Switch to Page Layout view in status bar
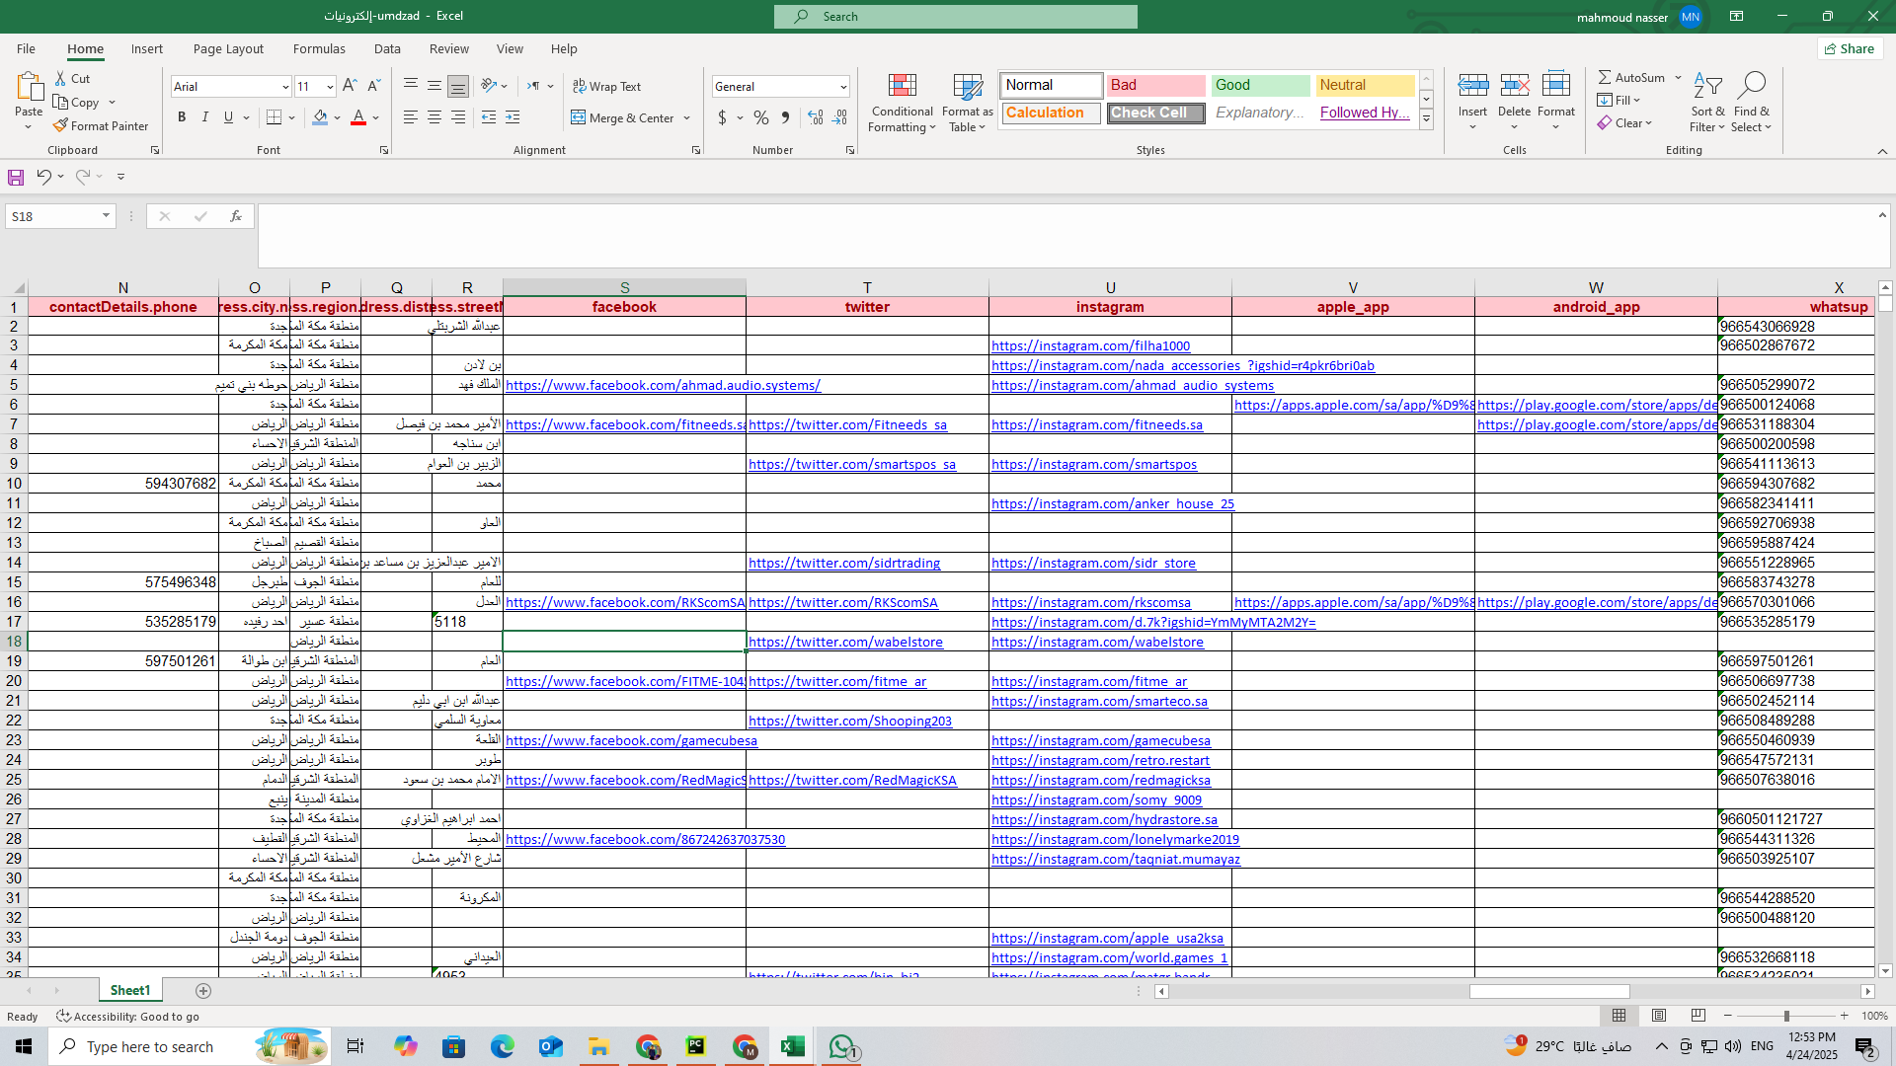This screenshot has width=1896, height=1066. [1659, 1016]
